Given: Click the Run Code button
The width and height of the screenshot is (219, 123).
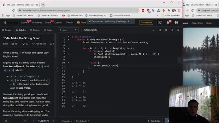Looking at the screenshot, I should [154, 121].
